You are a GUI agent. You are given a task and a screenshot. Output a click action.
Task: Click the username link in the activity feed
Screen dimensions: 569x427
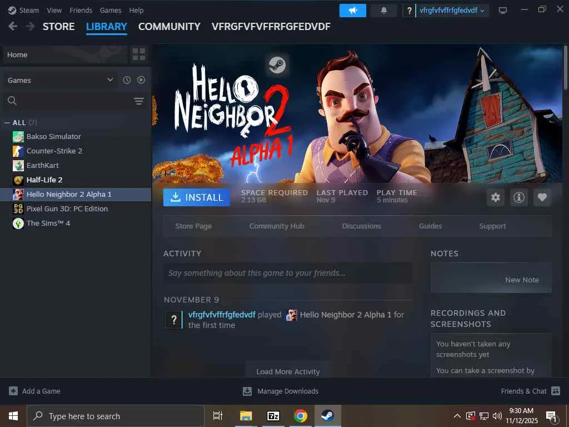tap(222, 315)
